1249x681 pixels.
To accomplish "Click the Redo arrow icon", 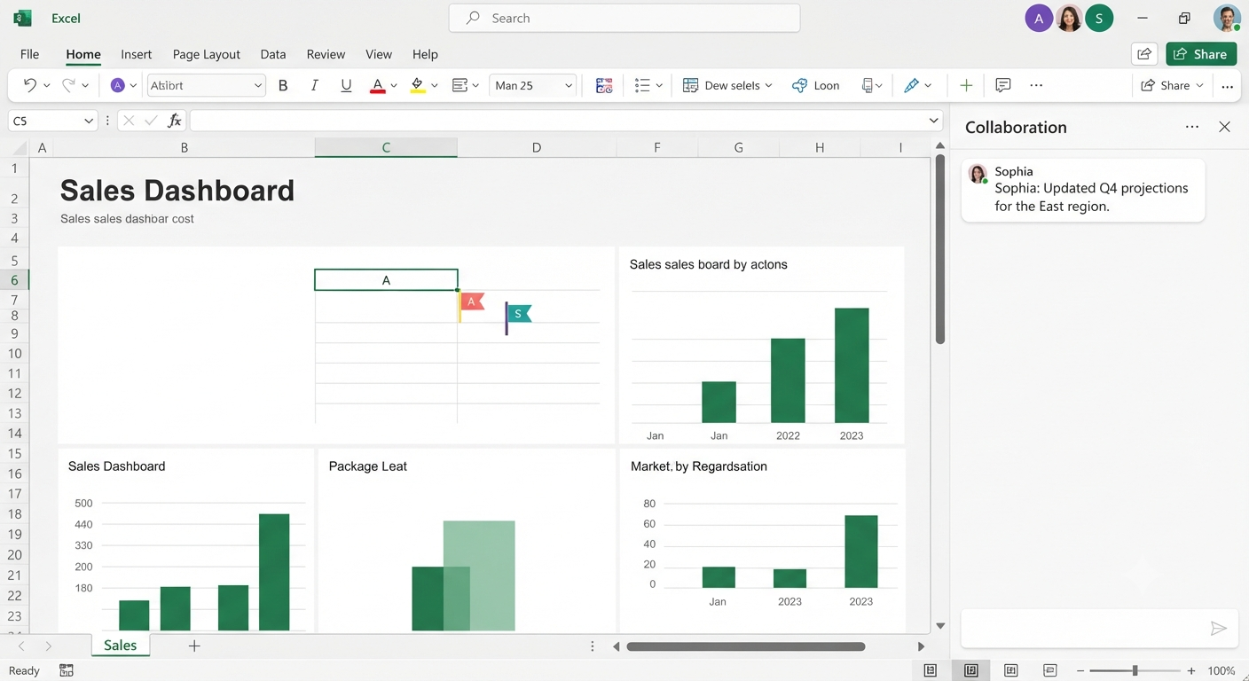I will coord(68,85).
